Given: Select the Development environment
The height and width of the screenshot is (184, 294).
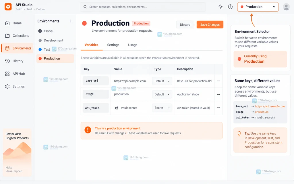Looking at the screenshot, I should pos(55,40).
